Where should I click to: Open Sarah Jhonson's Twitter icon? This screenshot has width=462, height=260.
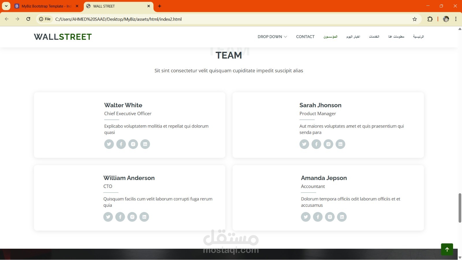(304, 144)
